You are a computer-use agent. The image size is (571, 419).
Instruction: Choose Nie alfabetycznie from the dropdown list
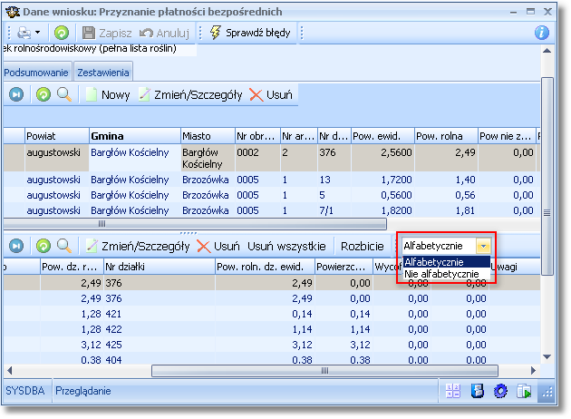tap(447, 274)
